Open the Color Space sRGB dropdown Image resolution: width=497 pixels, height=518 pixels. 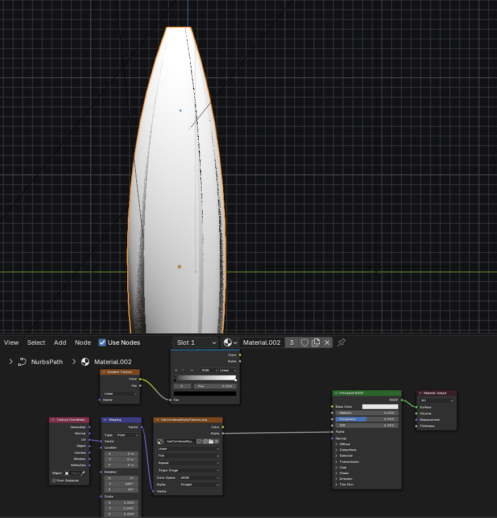pyautogui.click(x=199, y=478)
